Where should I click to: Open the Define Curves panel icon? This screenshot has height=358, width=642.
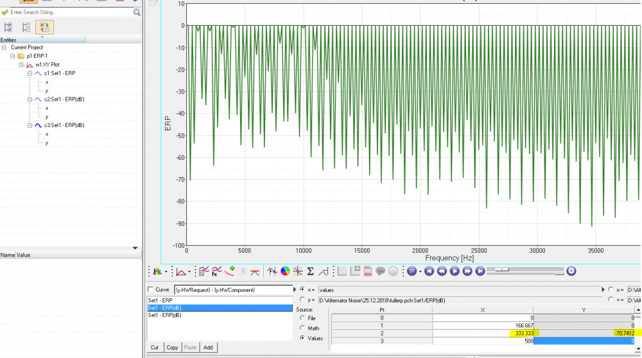pyautogui.click(x=204, y=271)
